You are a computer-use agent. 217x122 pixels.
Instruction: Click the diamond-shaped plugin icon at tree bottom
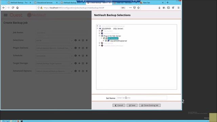point(102,45)
